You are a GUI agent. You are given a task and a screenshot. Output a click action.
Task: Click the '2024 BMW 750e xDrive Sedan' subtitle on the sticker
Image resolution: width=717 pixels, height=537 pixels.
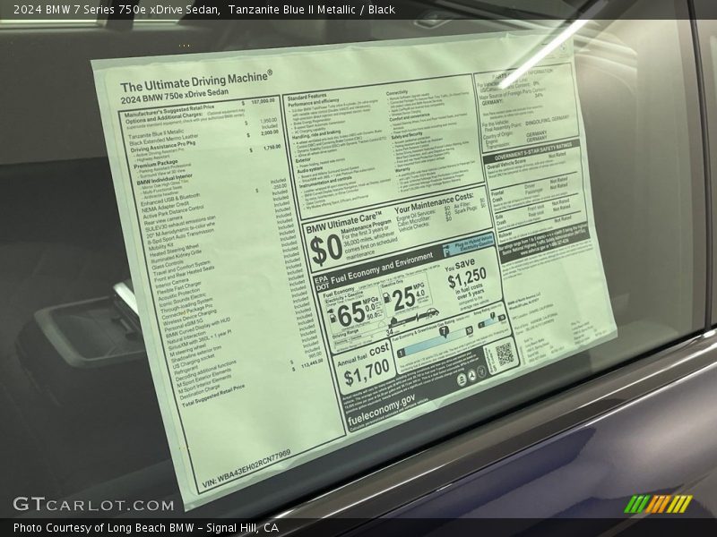tap(174, 96)
